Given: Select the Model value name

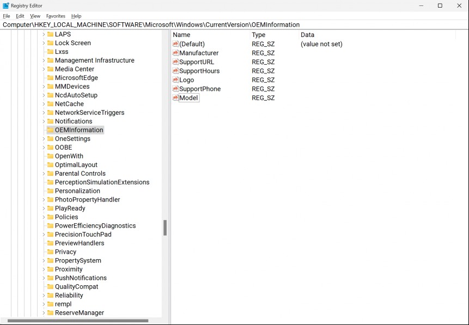Looking at the screenshot, I should click(x=188, y=98).
